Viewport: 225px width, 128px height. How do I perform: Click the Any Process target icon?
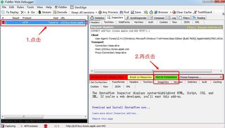(100, 12)
